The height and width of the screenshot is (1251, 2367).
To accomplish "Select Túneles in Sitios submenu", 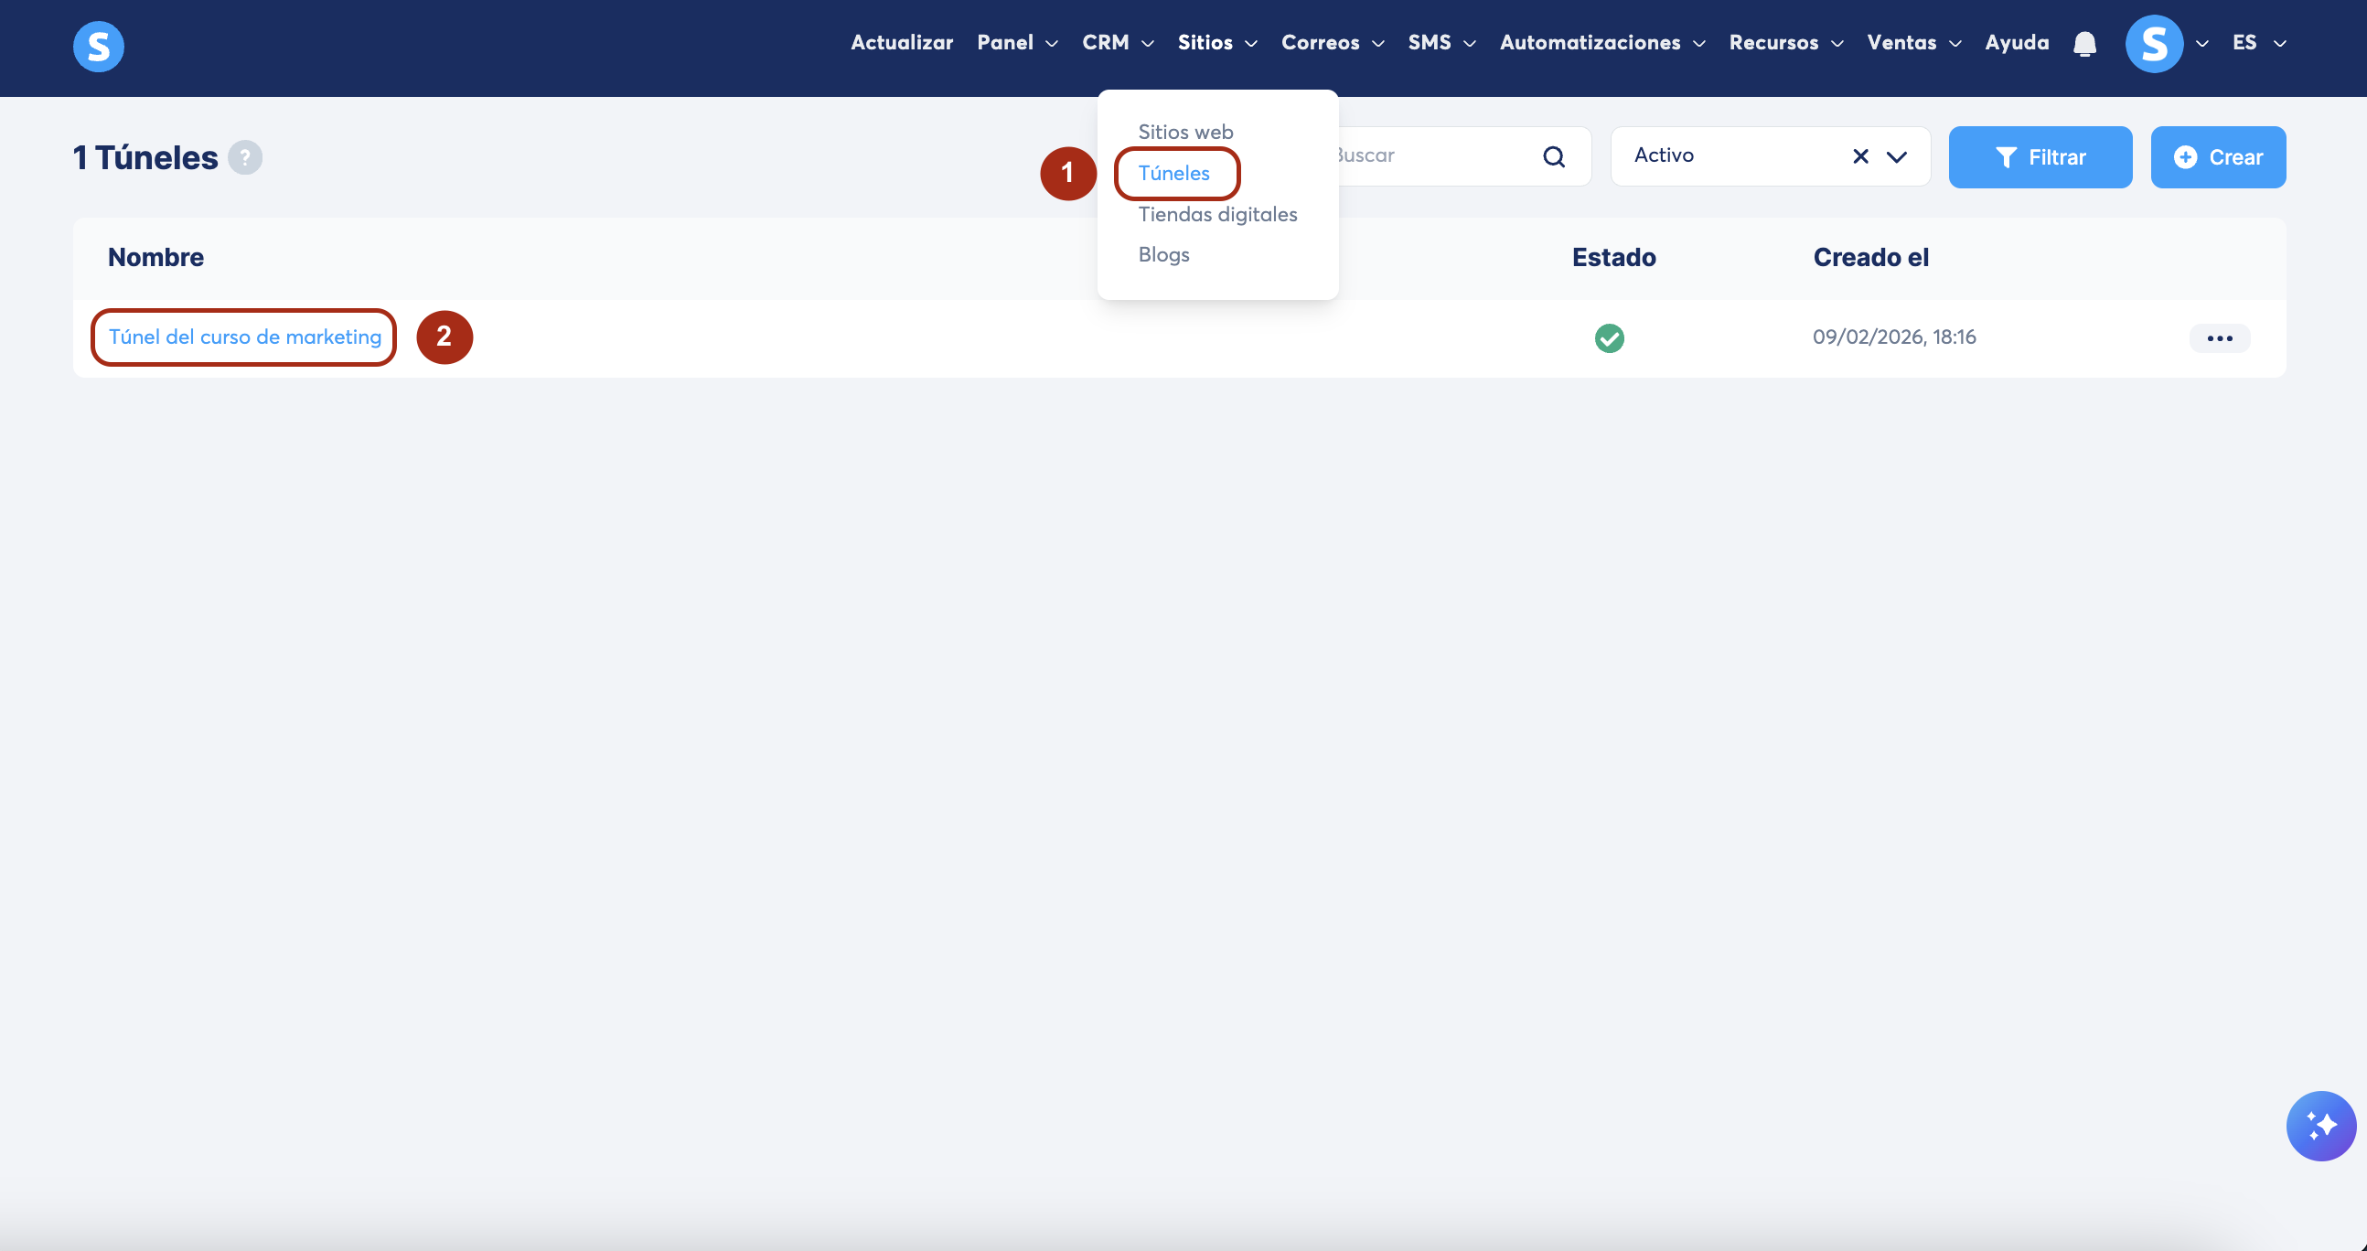I will point(1173,173).
